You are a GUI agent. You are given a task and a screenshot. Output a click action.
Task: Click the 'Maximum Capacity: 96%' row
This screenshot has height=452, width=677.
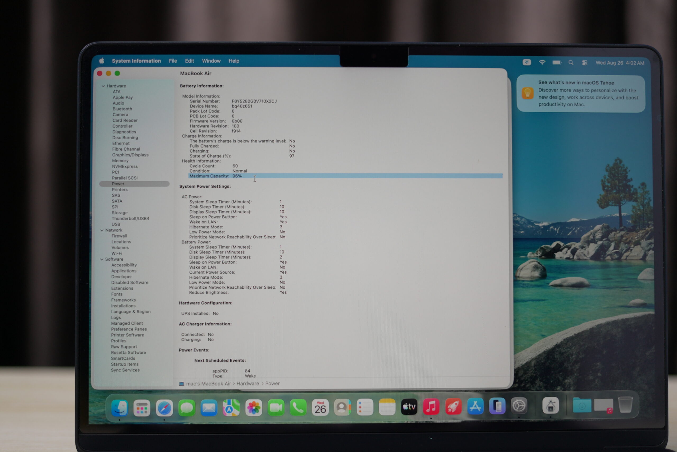coord(345,176)
